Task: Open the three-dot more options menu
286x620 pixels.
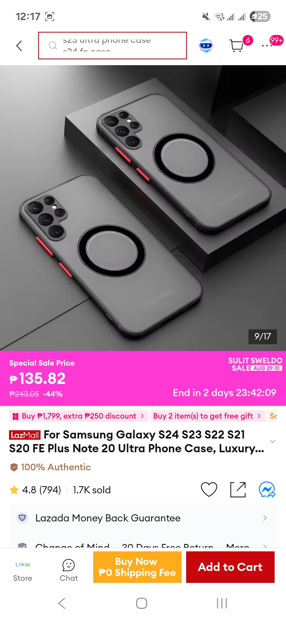Action: pyautogui.click(x=267, y=46)
